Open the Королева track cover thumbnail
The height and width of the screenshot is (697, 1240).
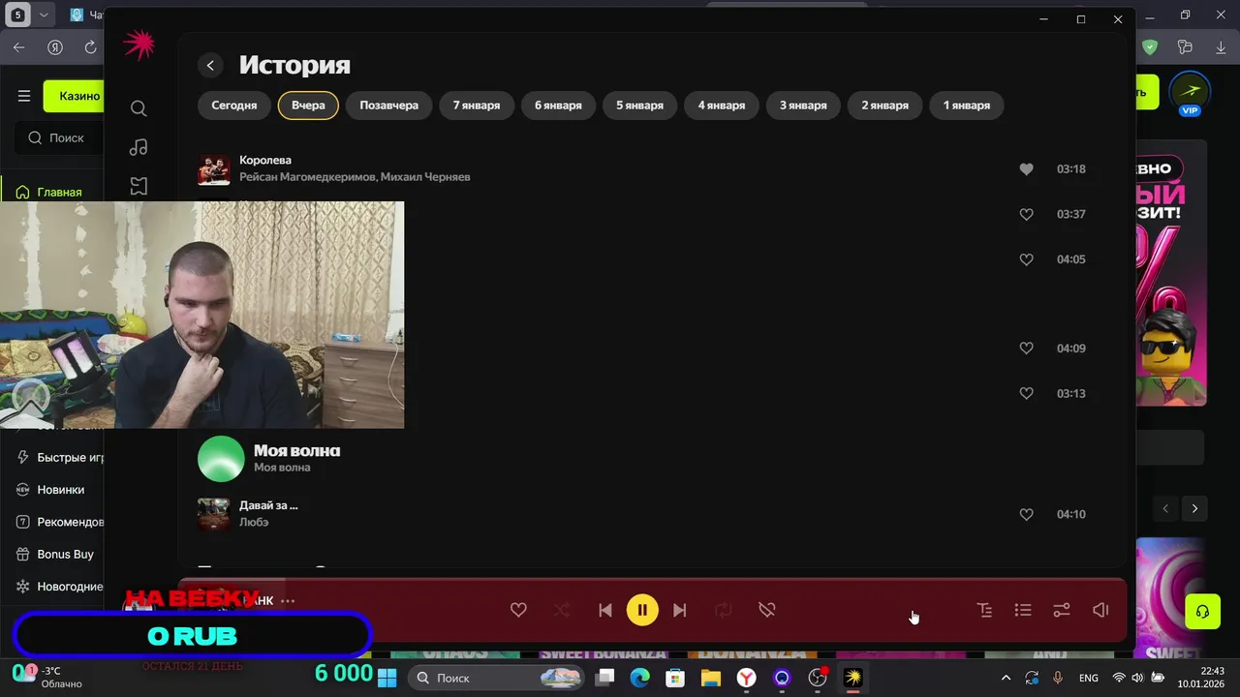[214, 168]
